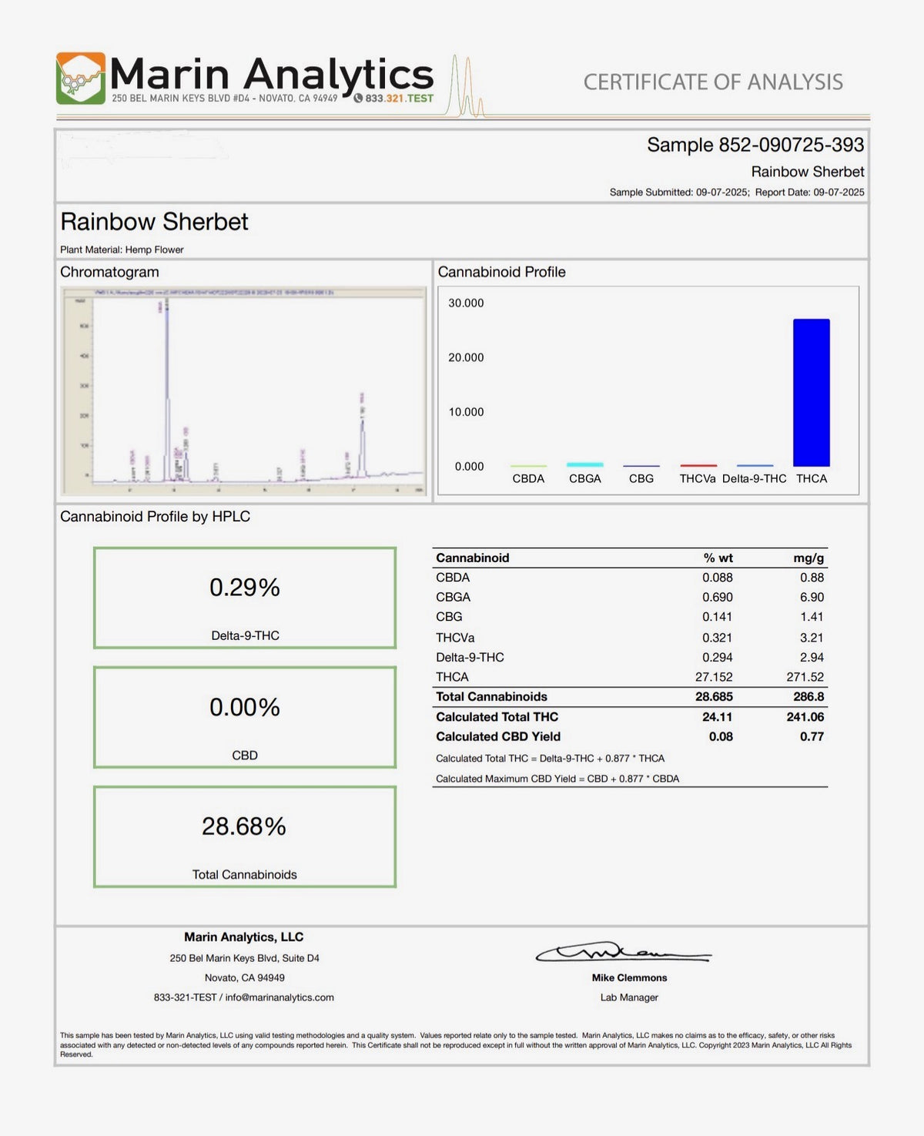
Task: Select the 0.00% CBD box
Action: [245, 718]
